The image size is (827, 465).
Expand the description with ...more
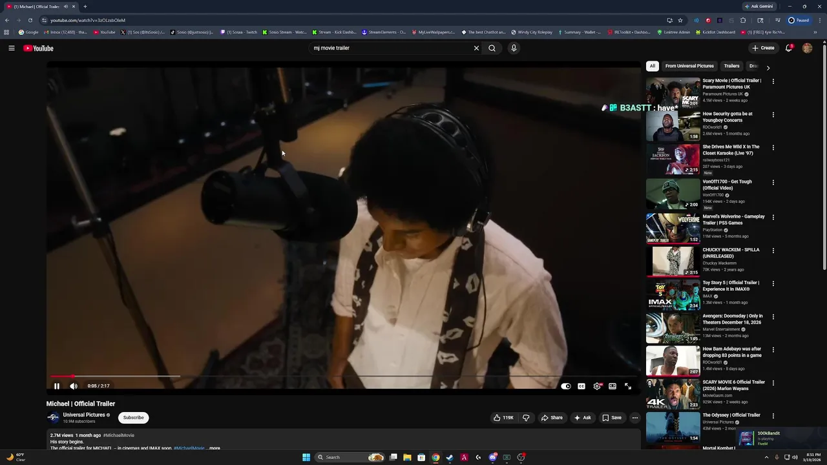[213, 448]
